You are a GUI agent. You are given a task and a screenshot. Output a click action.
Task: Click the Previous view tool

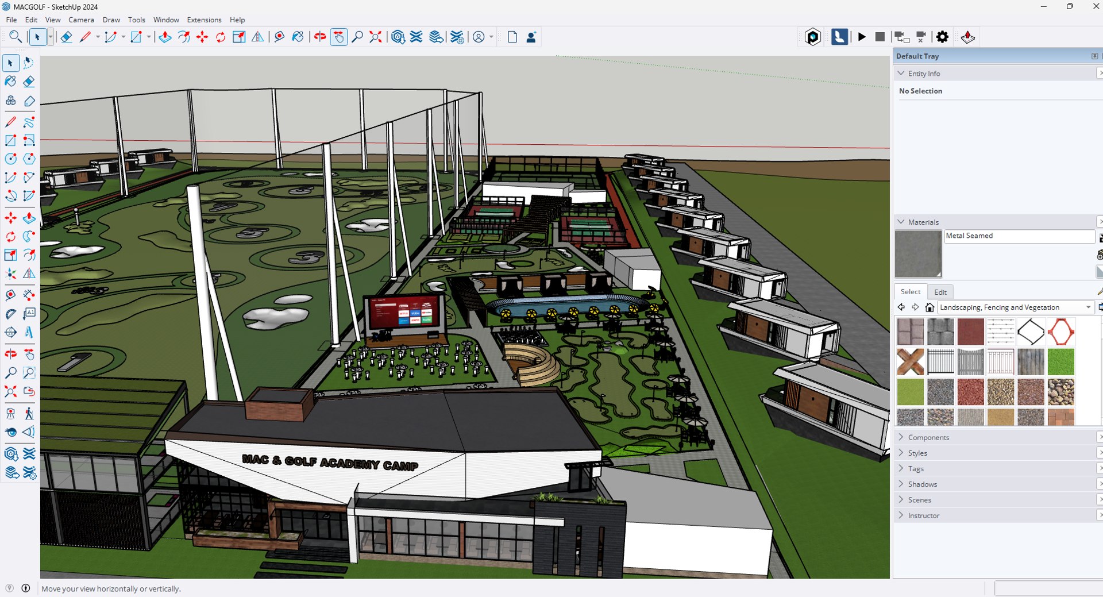(x=29, y=391)
